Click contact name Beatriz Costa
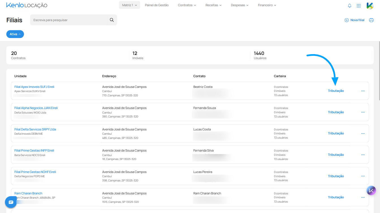 [x=203, y=87]
